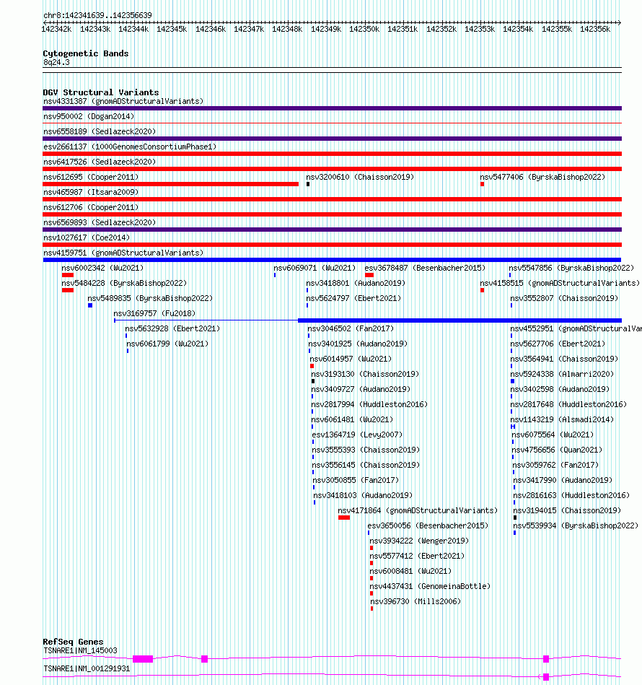Select nsv3200610 (Chaisson2019) label

coord(360,177)
